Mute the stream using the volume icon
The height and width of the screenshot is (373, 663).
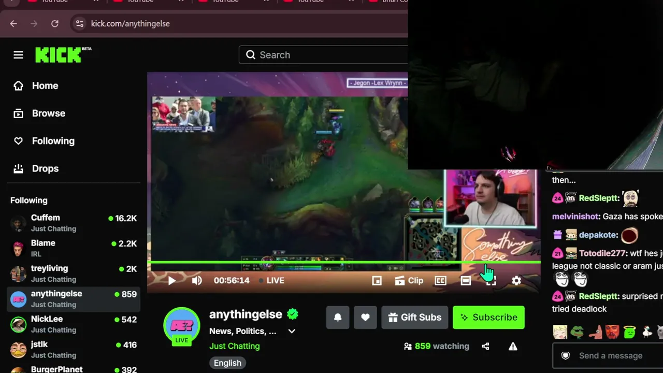point(197,280)
